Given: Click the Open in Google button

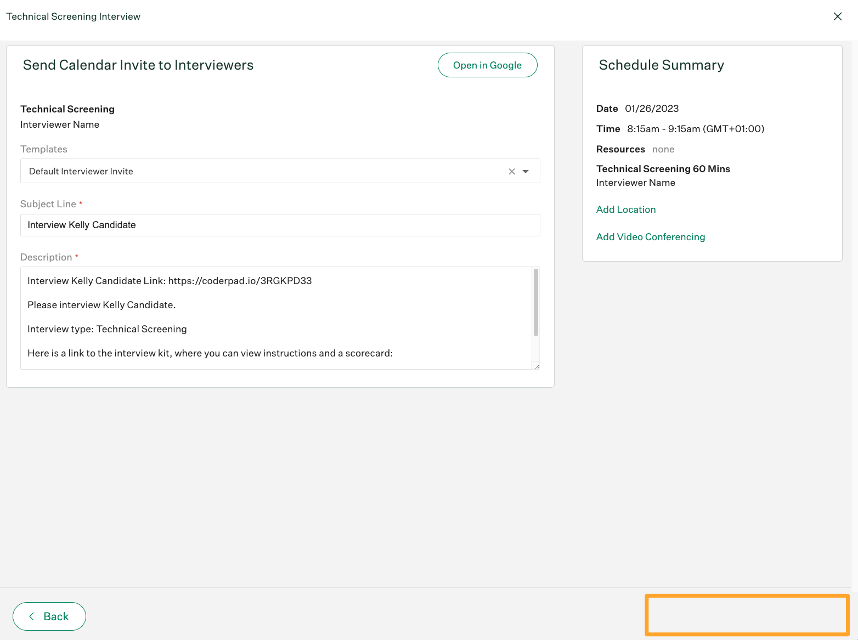Looking at the screenshot, I should coord(487,65).
